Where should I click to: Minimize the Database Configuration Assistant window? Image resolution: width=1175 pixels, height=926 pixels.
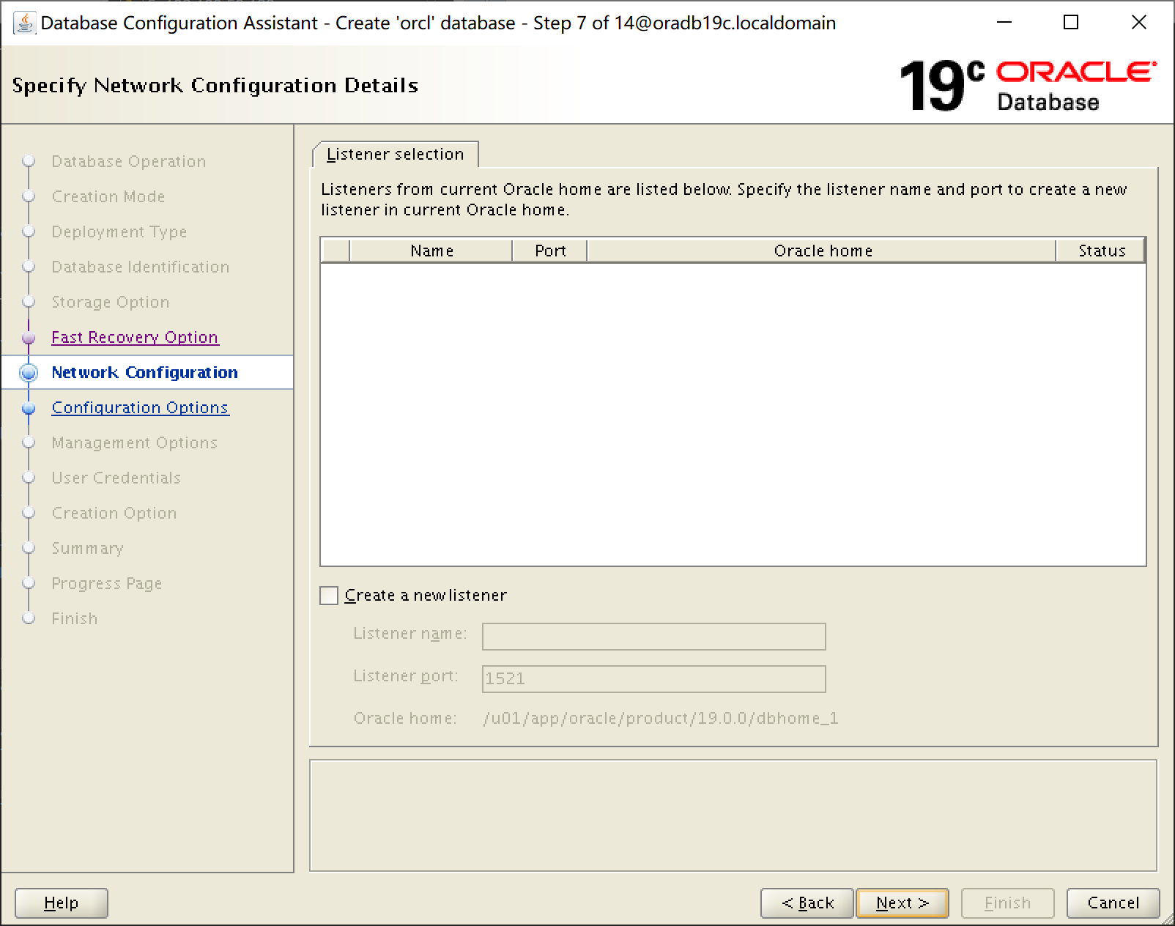pos(1004,23)
